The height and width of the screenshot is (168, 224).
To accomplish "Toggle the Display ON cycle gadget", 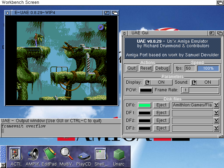I will click(x=158, y=82).
